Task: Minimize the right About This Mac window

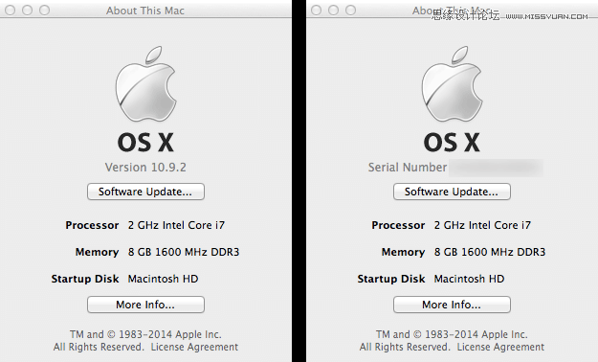Action: tap(333, 10)
